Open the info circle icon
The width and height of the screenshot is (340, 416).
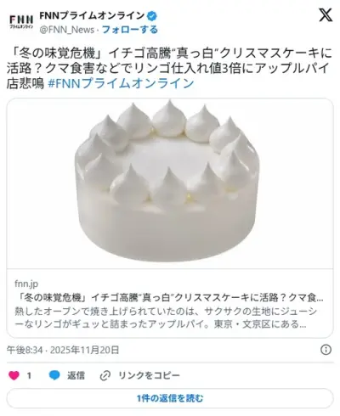[326, 350]
